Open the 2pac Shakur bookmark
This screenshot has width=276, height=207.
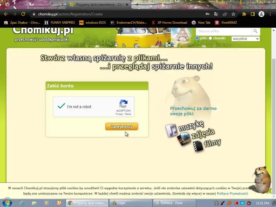22,23
